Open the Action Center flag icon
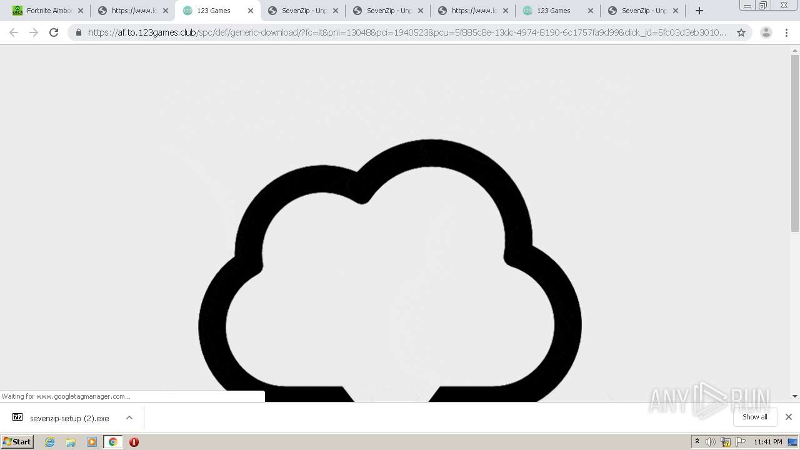The image size is (800, 450). tap(741, 442)
